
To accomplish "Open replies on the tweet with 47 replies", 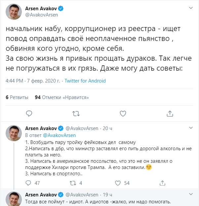I will 29,183.
